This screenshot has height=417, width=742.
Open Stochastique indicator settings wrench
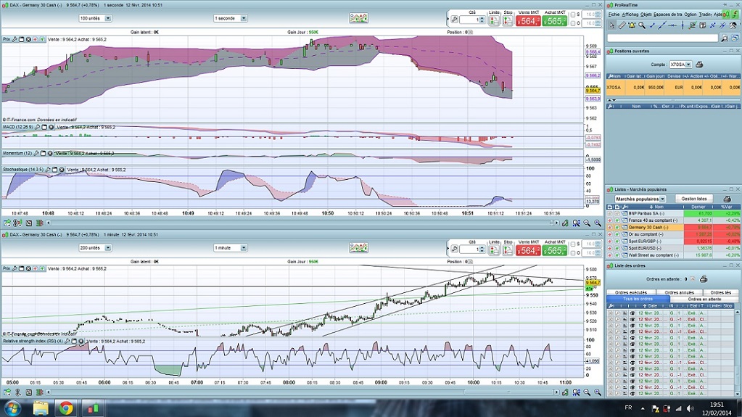(x=48, y=170)
